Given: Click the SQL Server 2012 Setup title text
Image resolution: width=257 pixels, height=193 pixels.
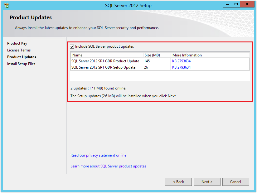Looking at the screenshot, I should (128, 6).
